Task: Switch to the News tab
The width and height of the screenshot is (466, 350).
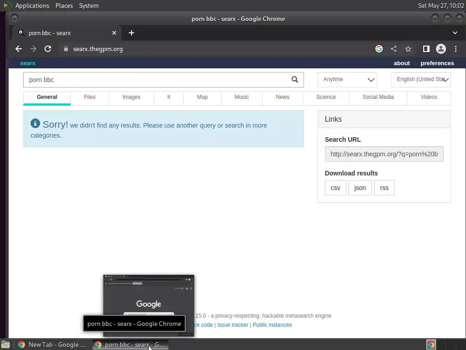Action: [282, 98]
